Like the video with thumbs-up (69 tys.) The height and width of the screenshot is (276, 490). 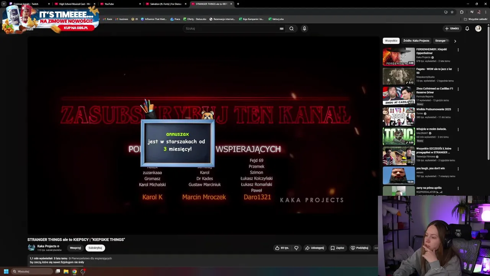(282, 248)
